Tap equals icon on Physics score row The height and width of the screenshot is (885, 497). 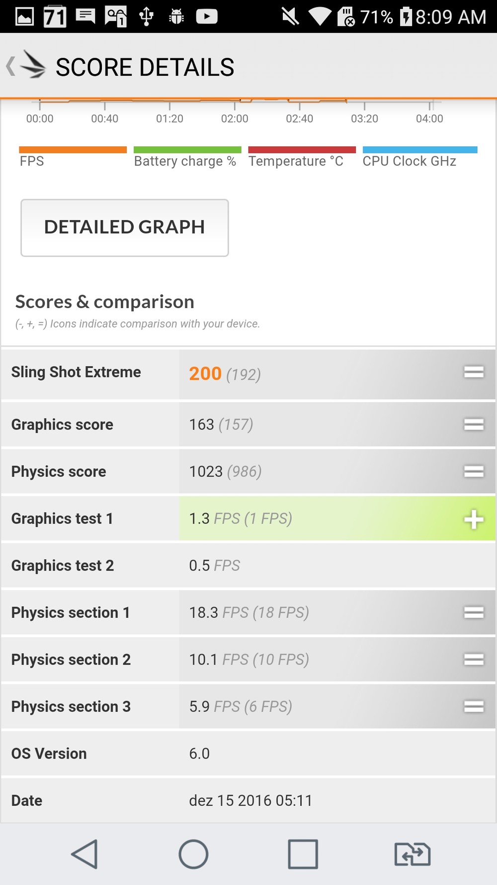[473, 471]
